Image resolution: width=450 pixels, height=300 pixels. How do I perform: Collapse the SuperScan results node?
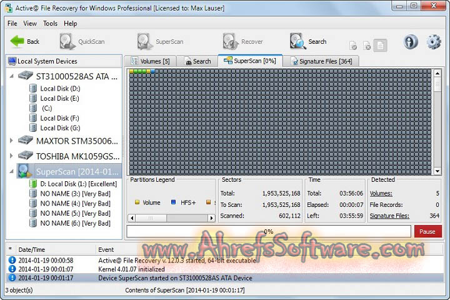[11, 171]
